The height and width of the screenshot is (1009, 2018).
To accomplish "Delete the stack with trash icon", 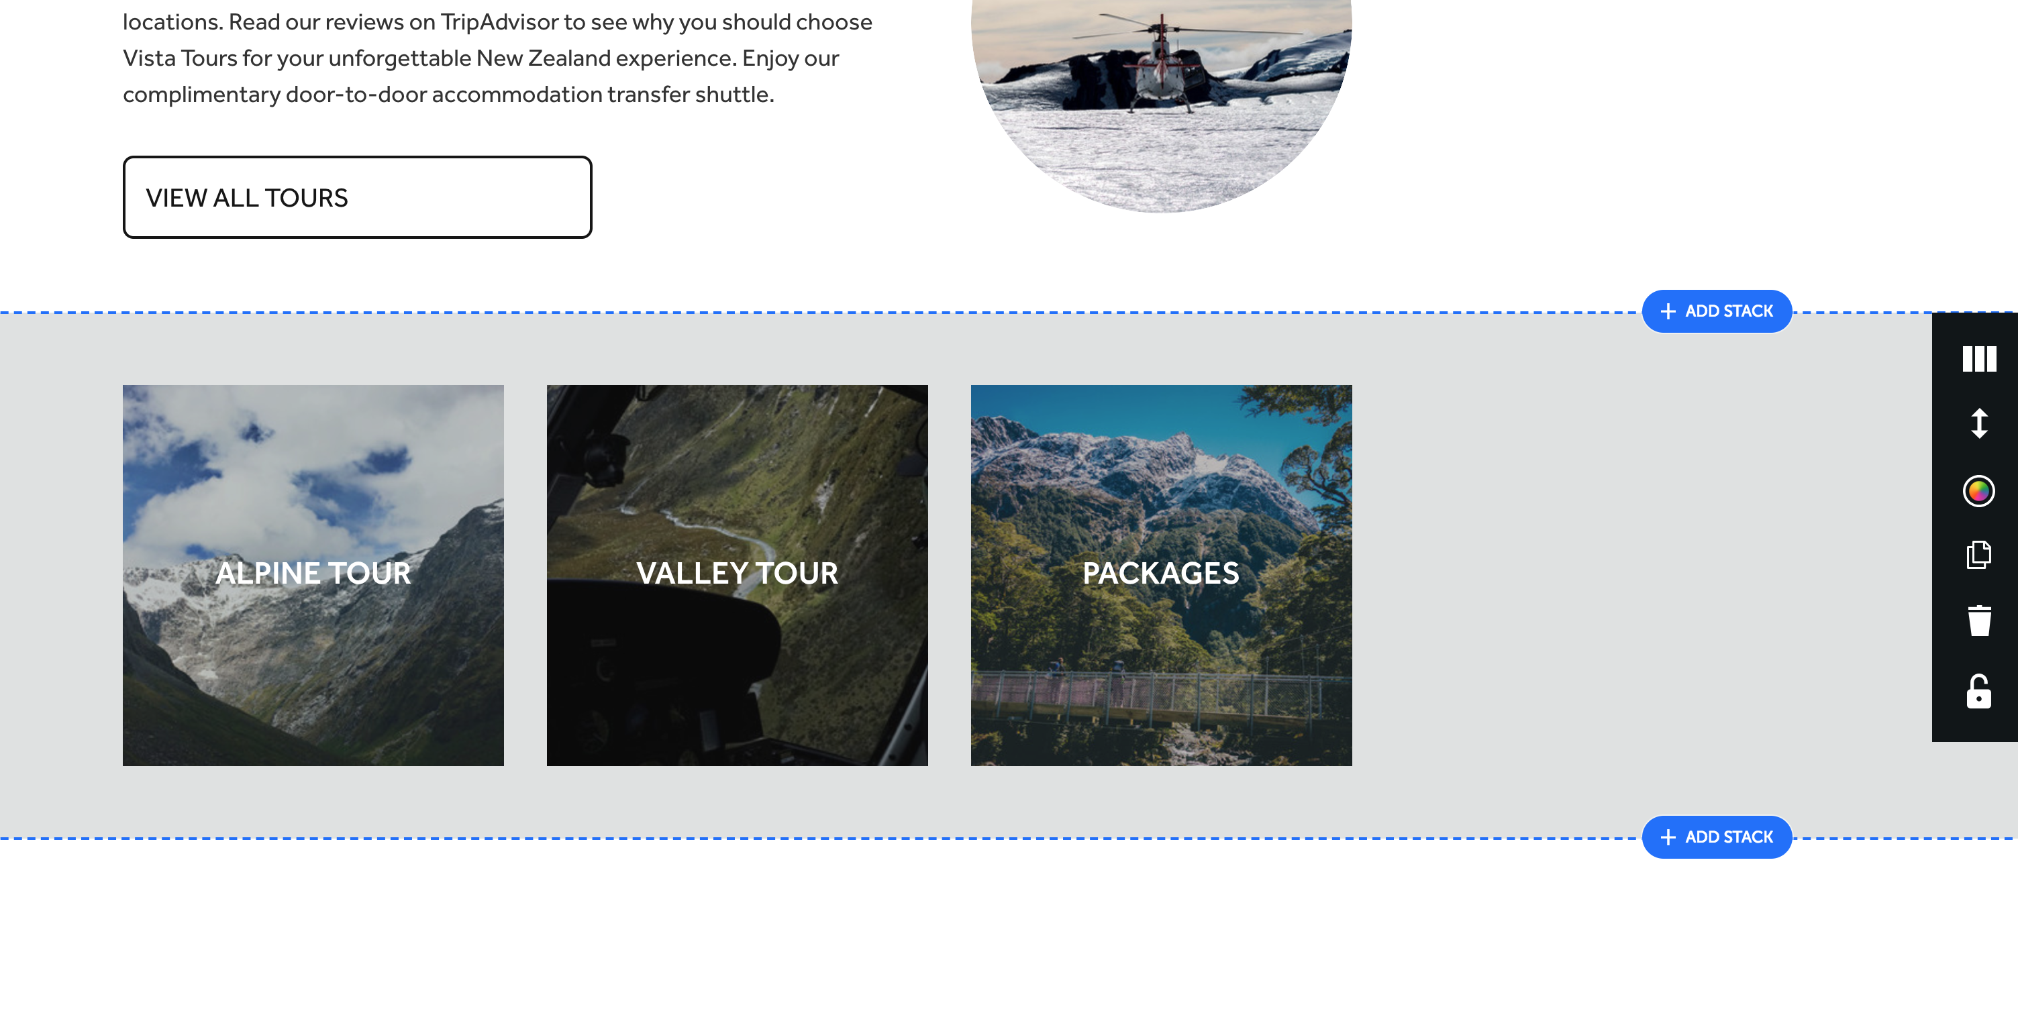I will pos(1979,621).
